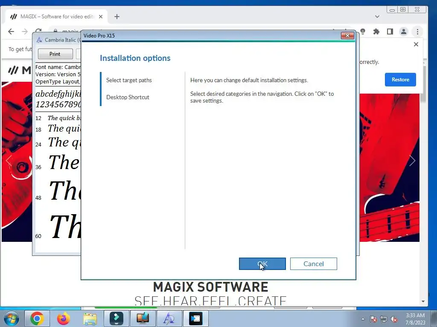Open Desktop Shortcut category

pos(128,97)
